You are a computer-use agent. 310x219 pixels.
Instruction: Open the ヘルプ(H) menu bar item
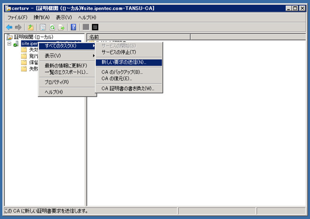[87, 17]
